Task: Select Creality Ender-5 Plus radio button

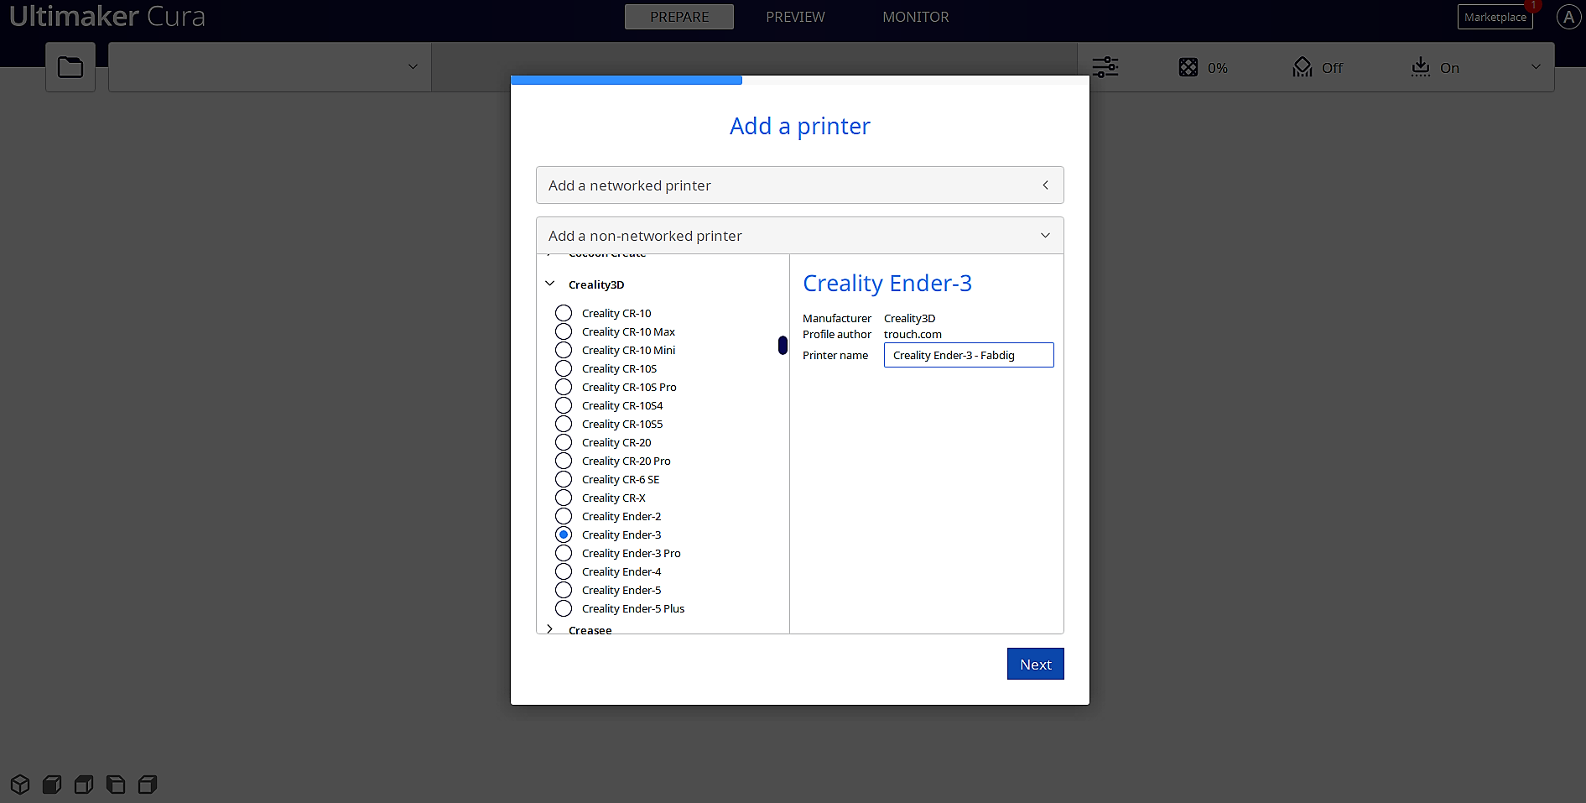Action: coord(564,608)
